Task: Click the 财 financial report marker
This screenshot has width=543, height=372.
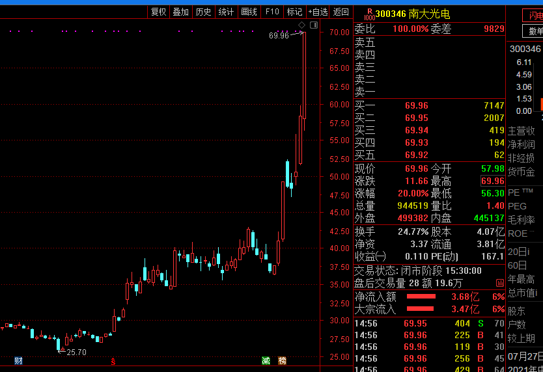Action: pos(18,360)
